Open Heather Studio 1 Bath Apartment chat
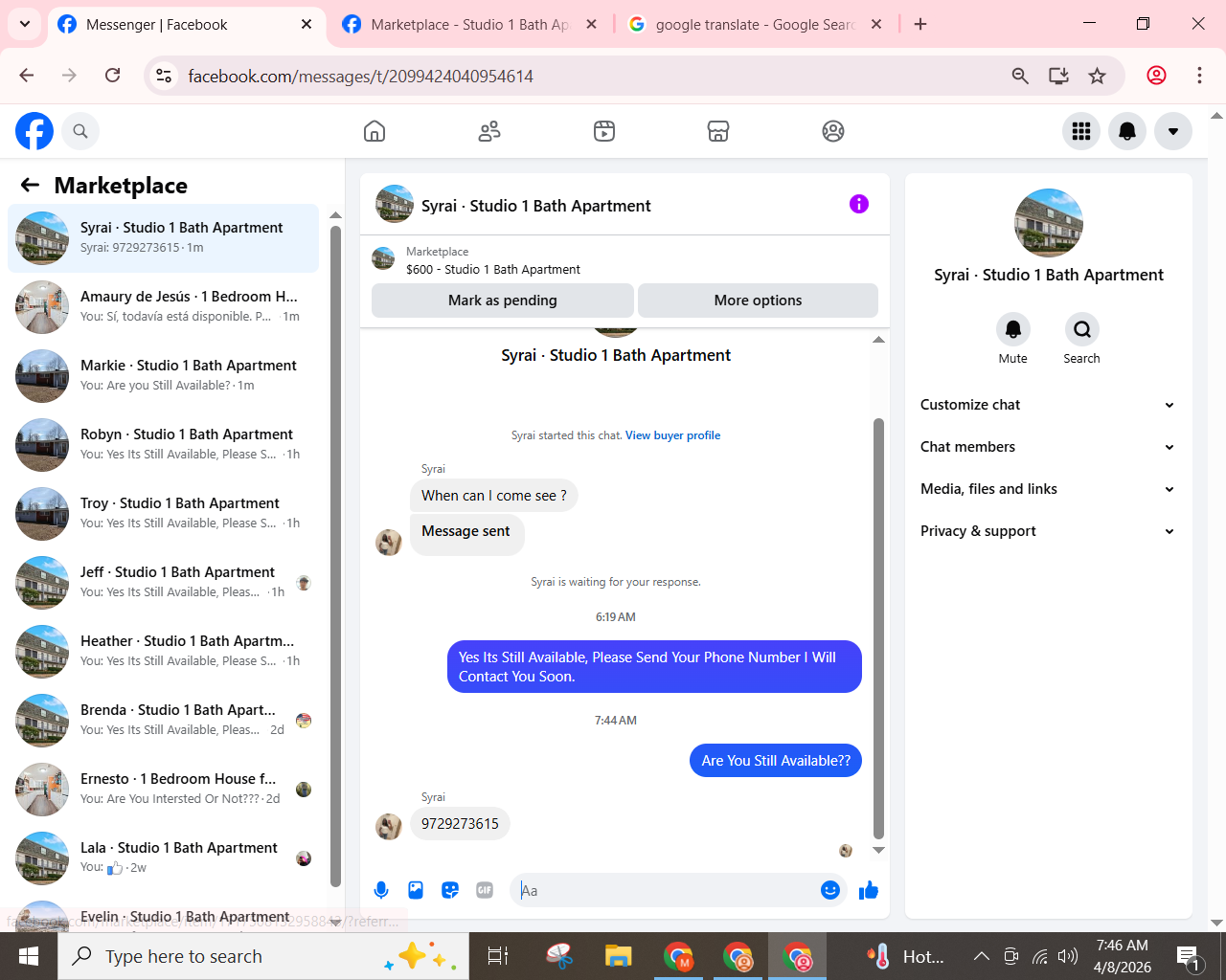 163,651
